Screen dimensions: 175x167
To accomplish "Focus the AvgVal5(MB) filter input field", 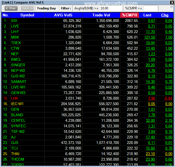I will point(111,8).
